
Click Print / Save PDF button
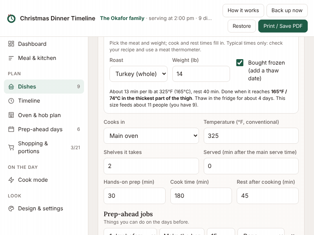coord(283,26)
